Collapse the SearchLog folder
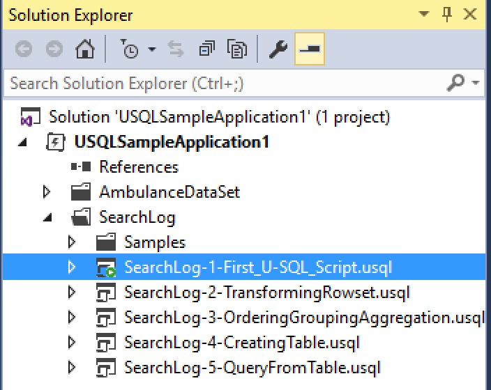Viewport: 491px width, 390px height. tap(47, 217)
